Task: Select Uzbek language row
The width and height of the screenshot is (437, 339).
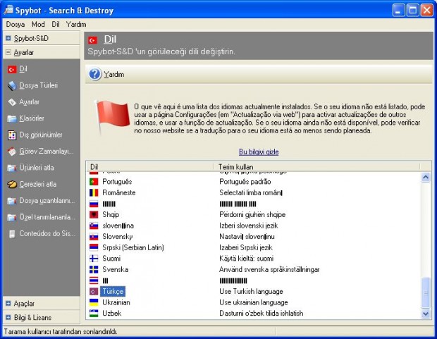Action: pos(111,314)
